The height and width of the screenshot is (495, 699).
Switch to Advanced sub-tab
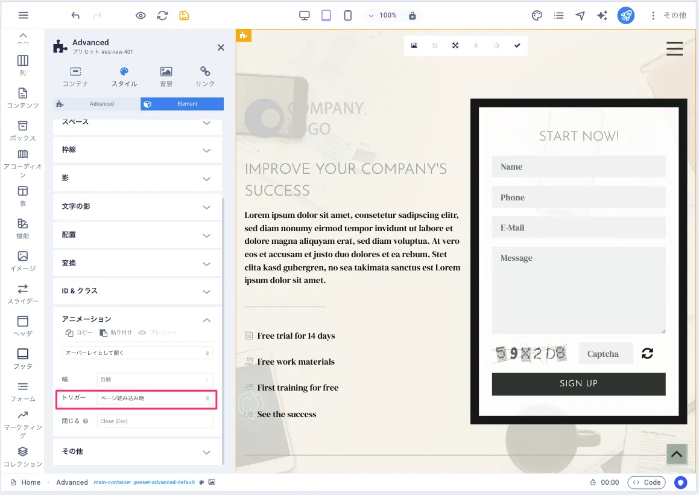click(96, 104)
